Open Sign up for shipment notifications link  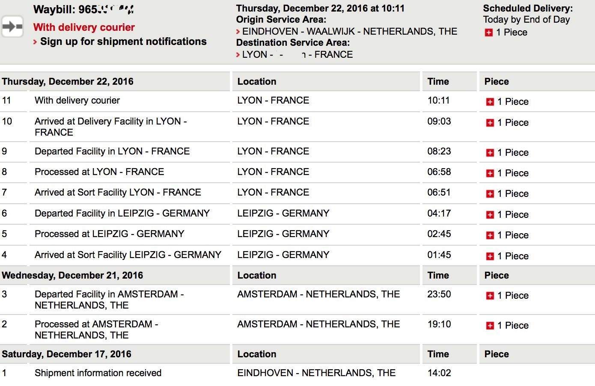123,42
